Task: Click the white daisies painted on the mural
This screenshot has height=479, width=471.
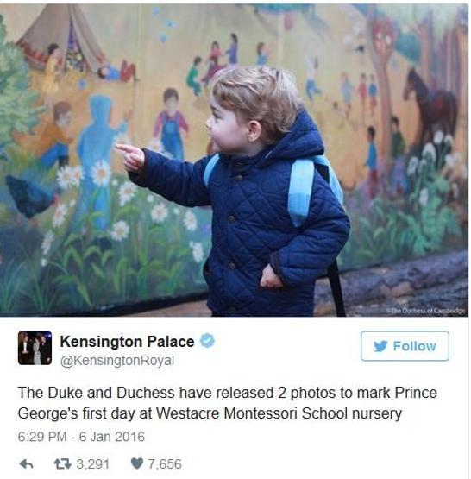Action: [101, 174]
